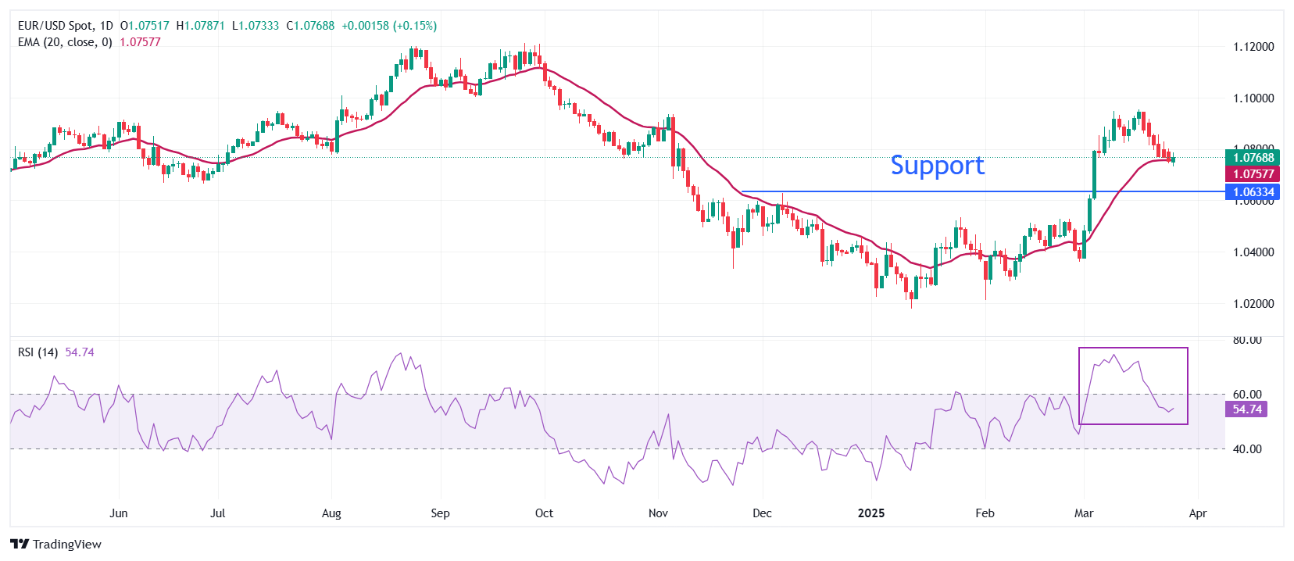Click the 1.07577 EMA value in legend
Viewport: 1294px width, 561px height.
point(140,42)
